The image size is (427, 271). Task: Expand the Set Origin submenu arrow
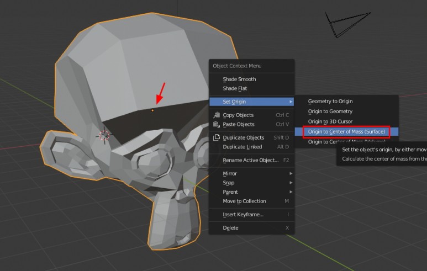(291, 102)
